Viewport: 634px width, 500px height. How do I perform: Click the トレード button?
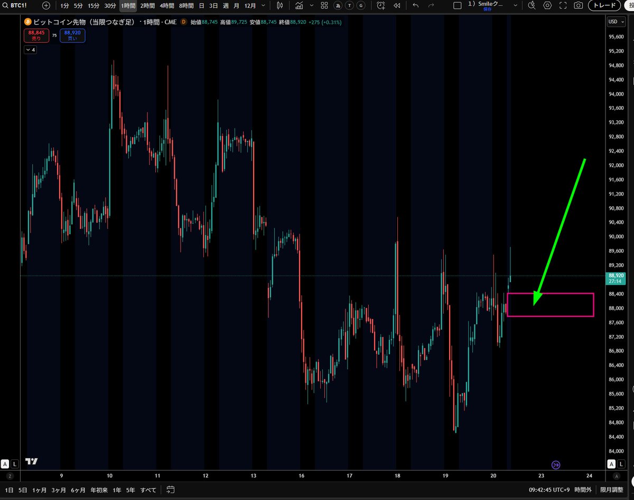click(604, 5)
